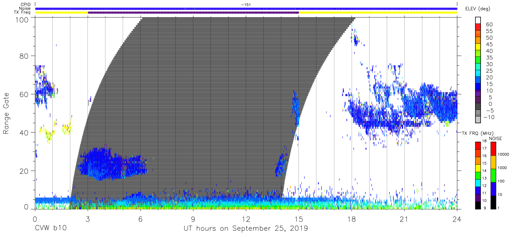Image resolution: width=514 pixels, height=237 pixels.
Task: Click the '21' tick on UT hours axis
Action: point(404,218)
